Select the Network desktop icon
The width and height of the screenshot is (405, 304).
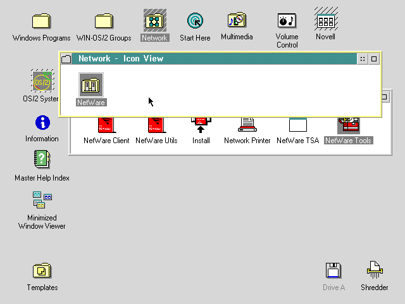(x=154, y=20)
